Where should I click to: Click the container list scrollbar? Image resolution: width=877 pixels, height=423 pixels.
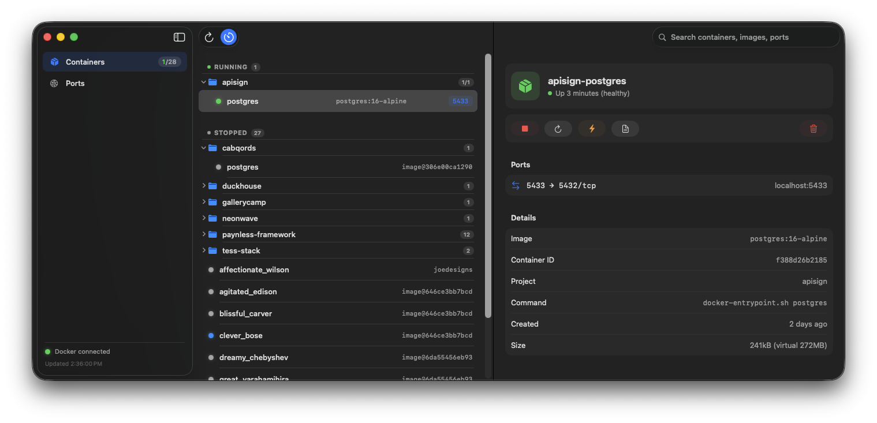[488, 186]
